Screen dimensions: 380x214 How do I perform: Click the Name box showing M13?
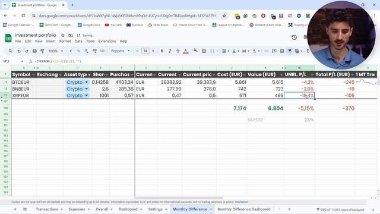13,61
